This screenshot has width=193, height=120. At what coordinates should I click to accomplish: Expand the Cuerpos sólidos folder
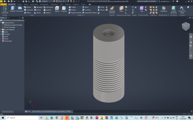[x=1, y=29]
